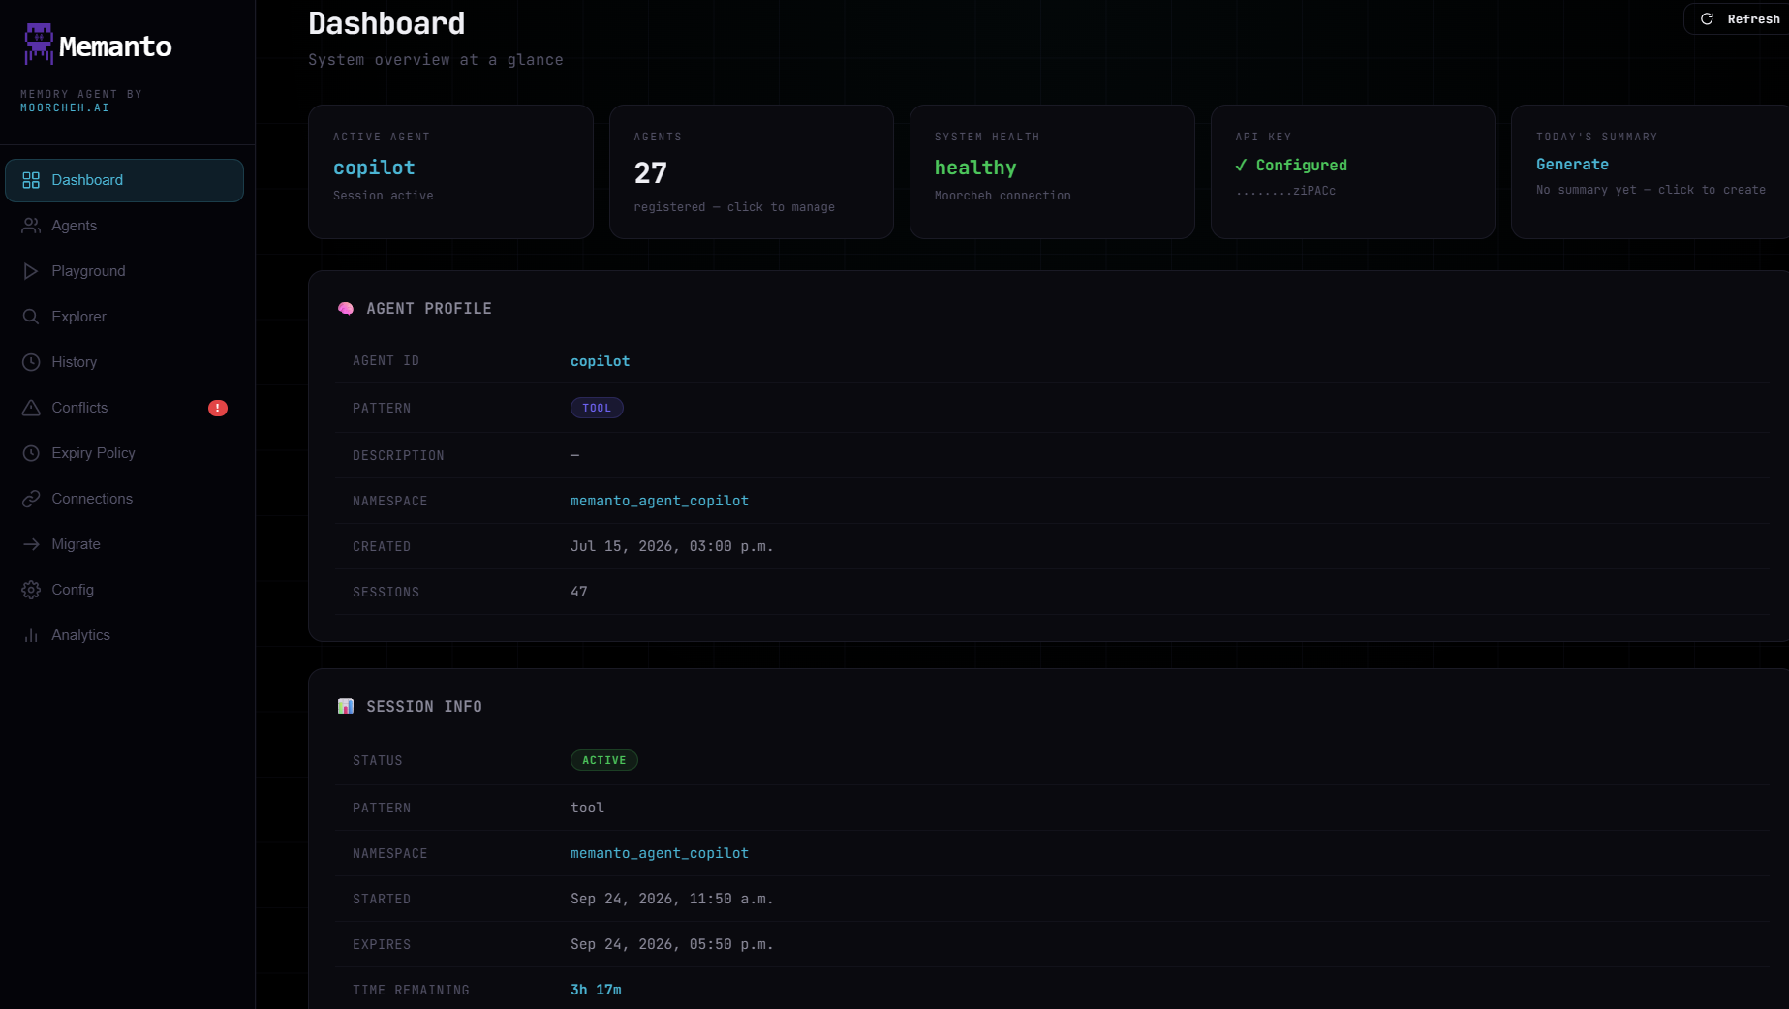Click the Explorer magnifier icon
The image size is (1789, 1009).
point(31,317)
